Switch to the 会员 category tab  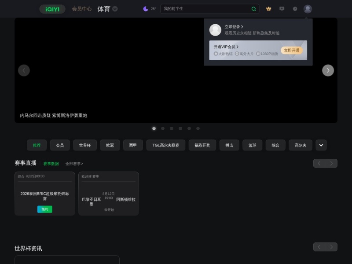[60, 145]
